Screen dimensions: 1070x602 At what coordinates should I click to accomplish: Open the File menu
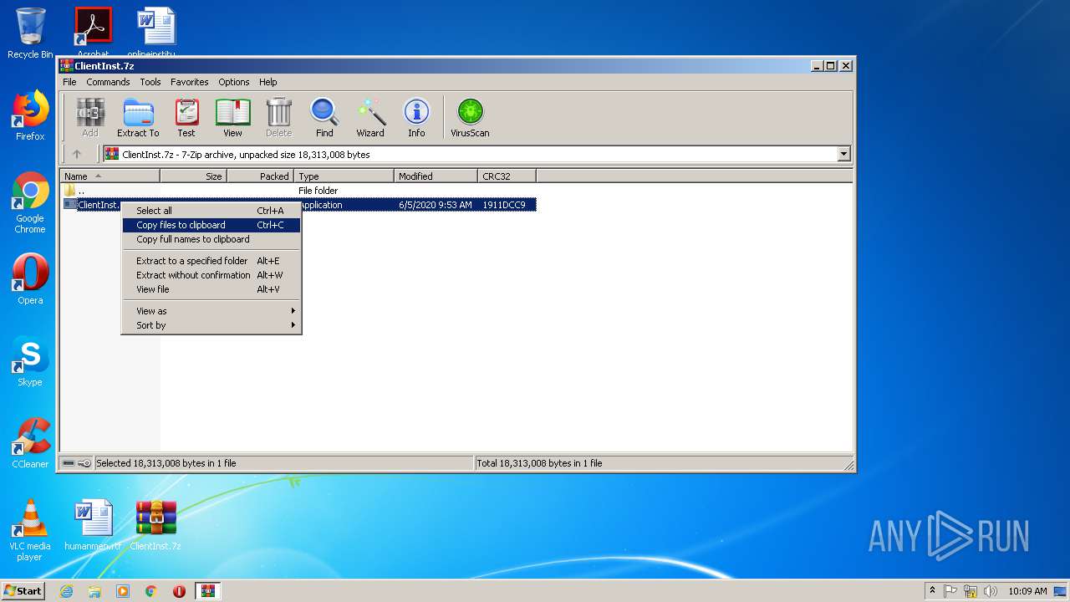coord(69,82)
